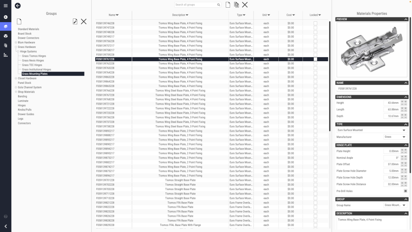Screen dimensions: 412x232
Task: Sort by the Description column header
Action: 180,15
